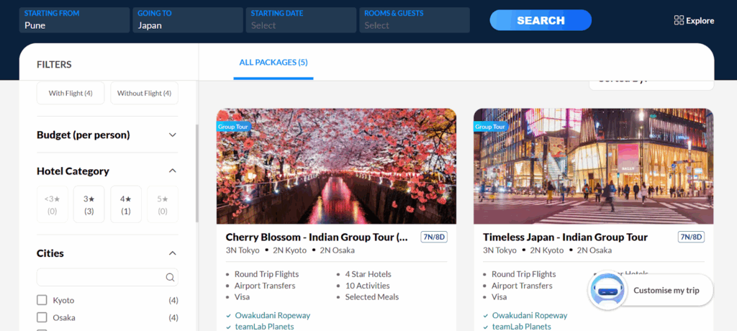Screen dimensions: 737x331
Task: Click Group Tour badge on Timeless Japan image
Action: tap(490, 127)
